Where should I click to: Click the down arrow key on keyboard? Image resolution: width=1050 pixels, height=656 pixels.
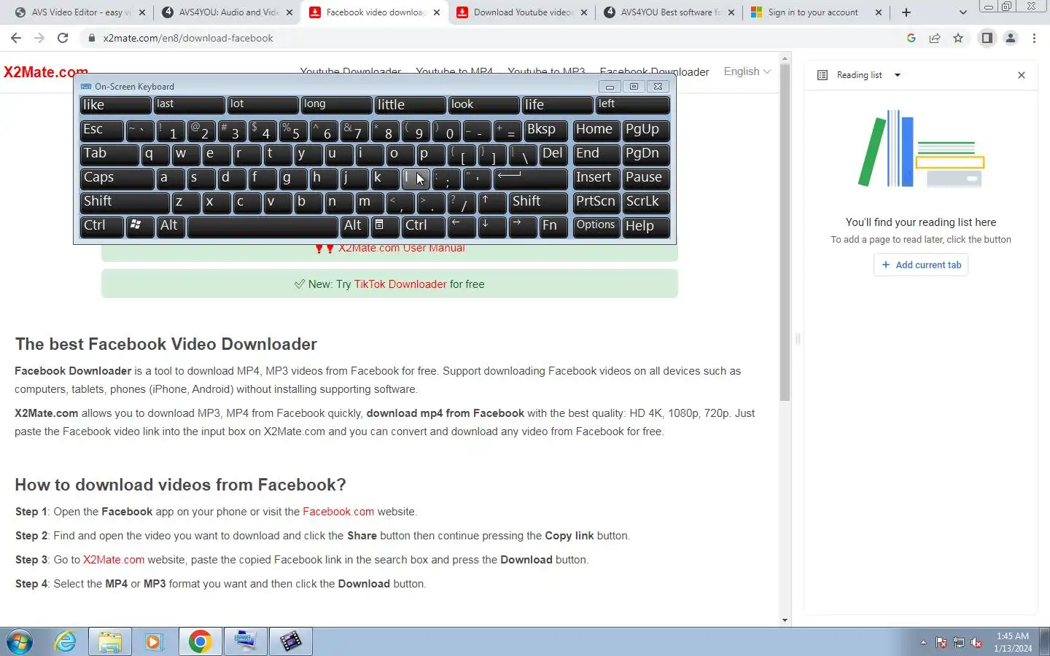click(492, 227)
